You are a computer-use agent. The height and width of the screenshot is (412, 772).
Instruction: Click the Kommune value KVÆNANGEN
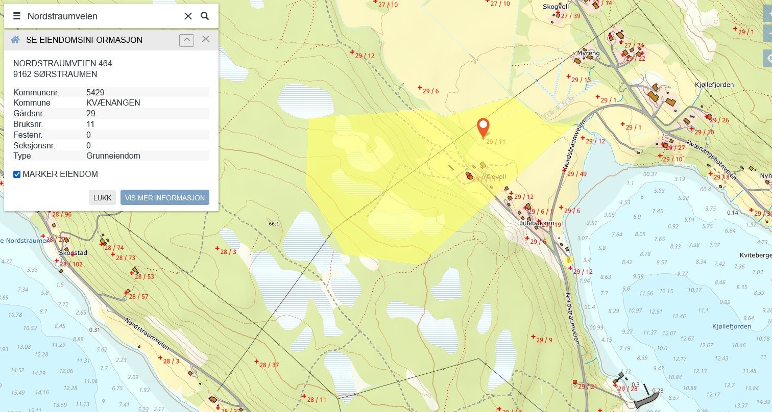(113, 103)
